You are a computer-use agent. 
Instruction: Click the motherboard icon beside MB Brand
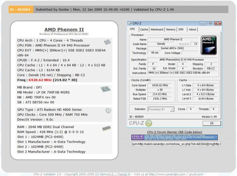pyautogui.click(x=106, y=89)
